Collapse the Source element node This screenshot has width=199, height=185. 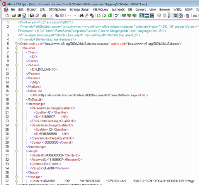(x=16, y=48)
